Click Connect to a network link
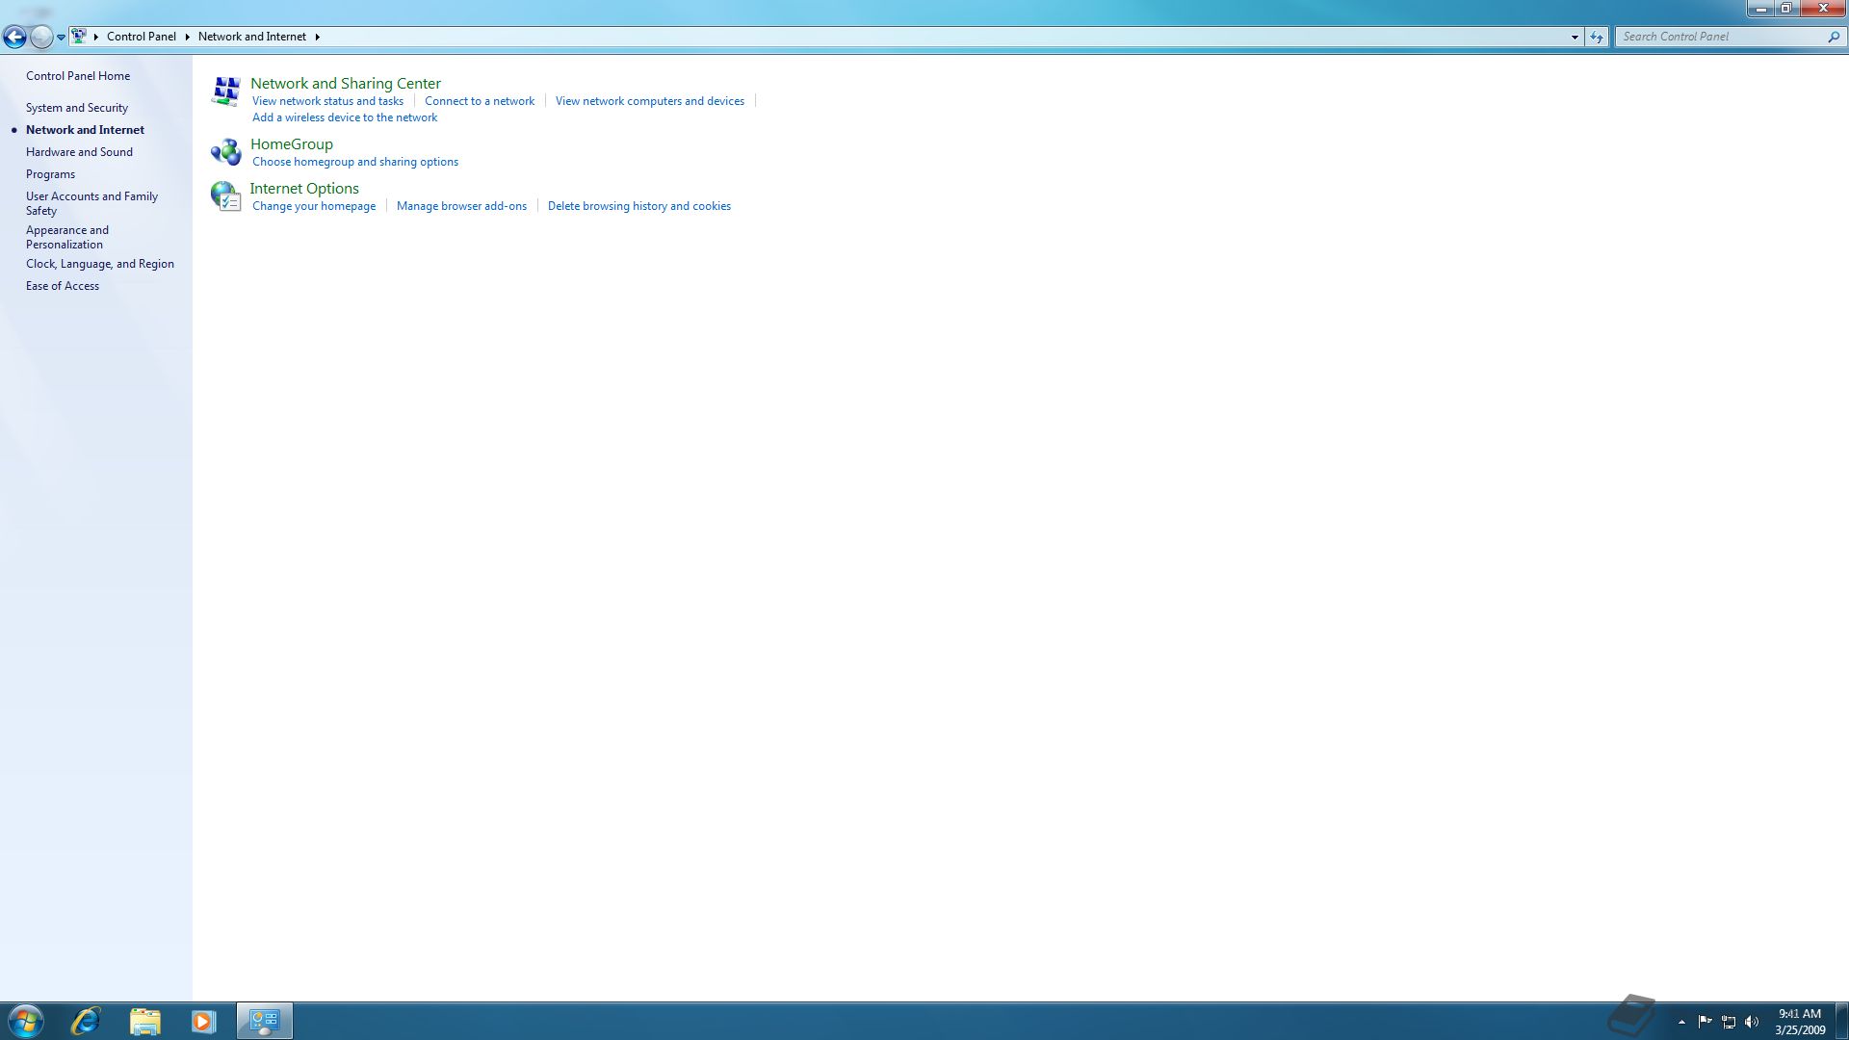This screenshot has height=1040, width=1849. tap(479, 101)
